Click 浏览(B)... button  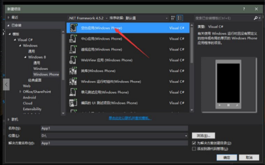(203, 136)
